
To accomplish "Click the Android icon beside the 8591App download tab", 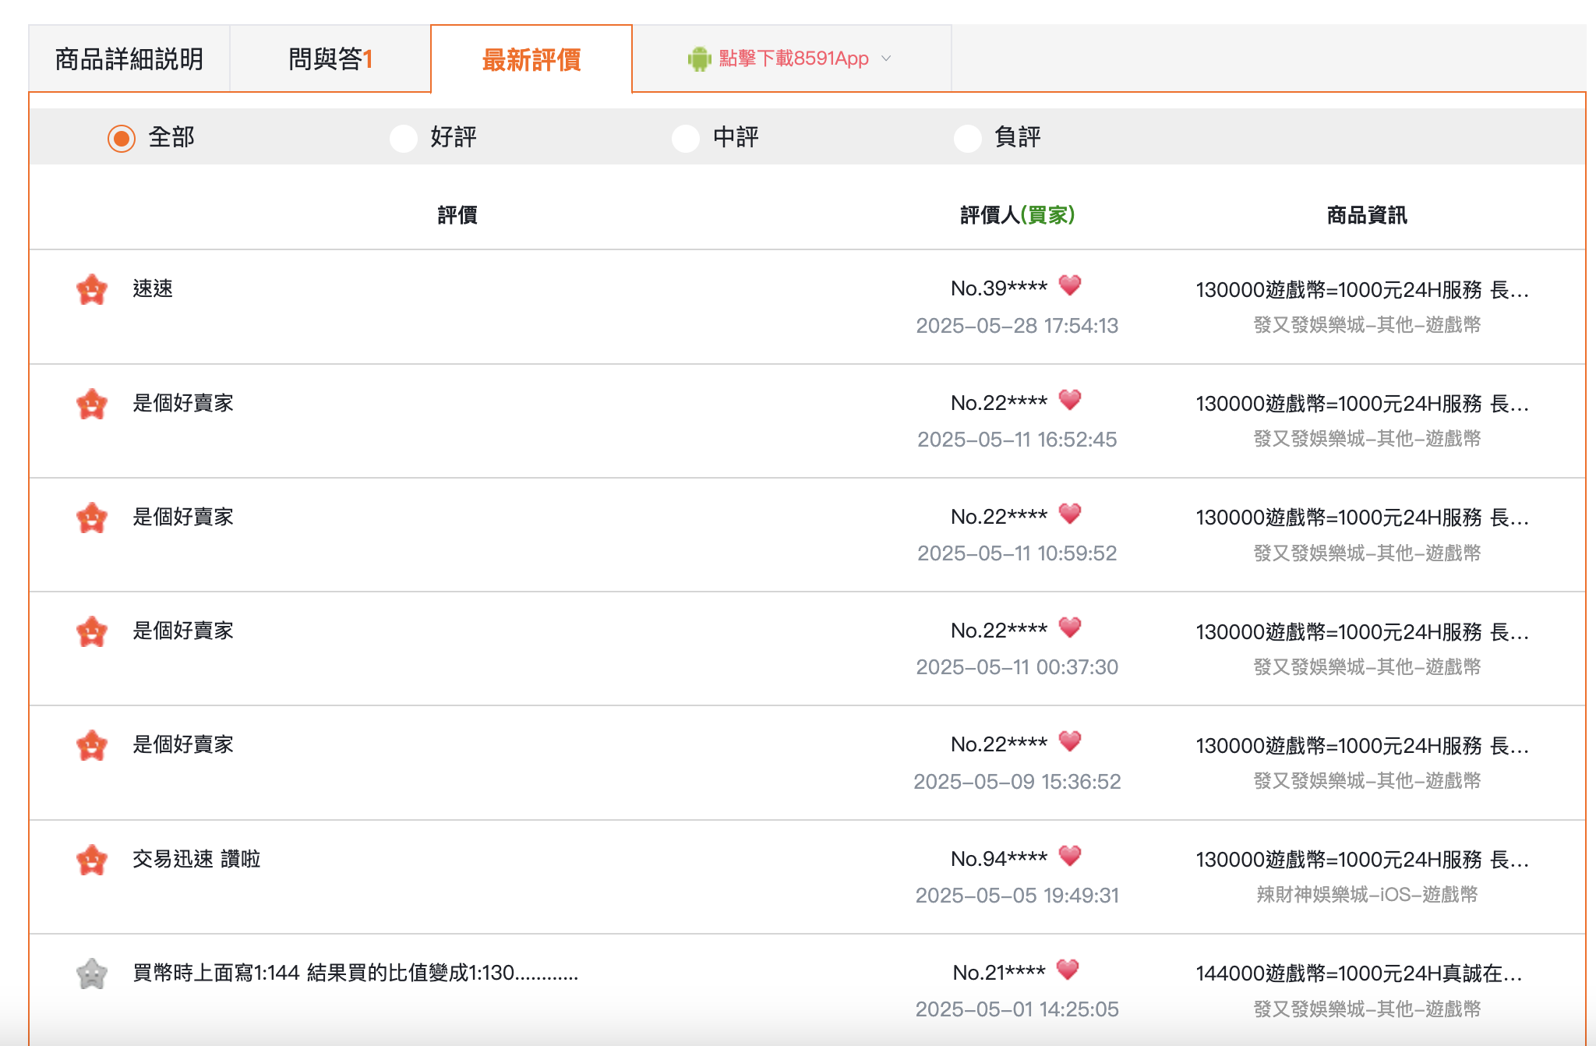I will (x=699, y=58).
